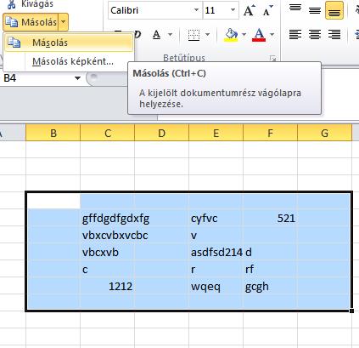Click cell containing rf
The image size is (359, 348).
point(270,269)
